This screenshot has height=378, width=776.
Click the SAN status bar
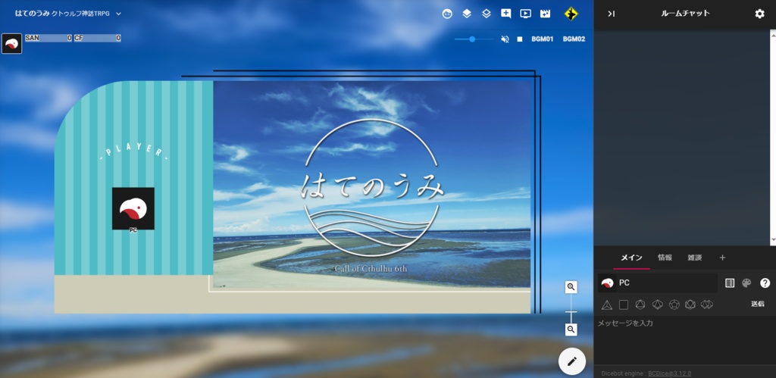(48, 38)
